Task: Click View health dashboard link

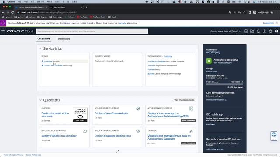Action: (223, 63)
